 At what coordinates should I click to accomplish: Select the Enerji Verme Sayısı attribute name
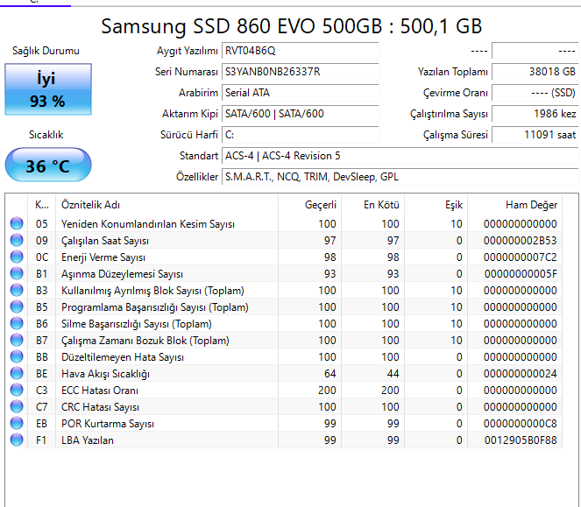[x=103, y=257]
